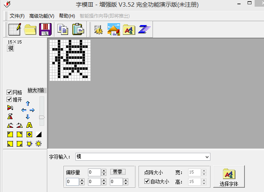Create a new bitmap with grid-pencil icon
This screenshot has width=264, height=192.
(15, 29)
